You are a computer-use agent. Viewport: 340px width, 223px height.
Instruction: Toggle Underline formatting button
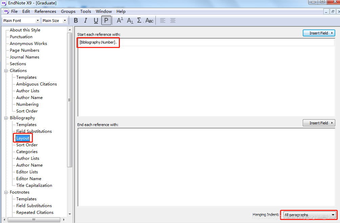click(x=96, y=21)
